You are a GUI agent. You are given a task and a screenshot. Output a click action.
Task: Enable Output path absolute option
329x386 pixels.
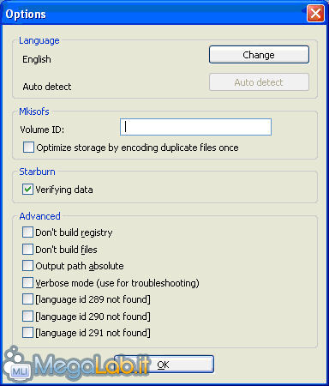tap(27, 266)
